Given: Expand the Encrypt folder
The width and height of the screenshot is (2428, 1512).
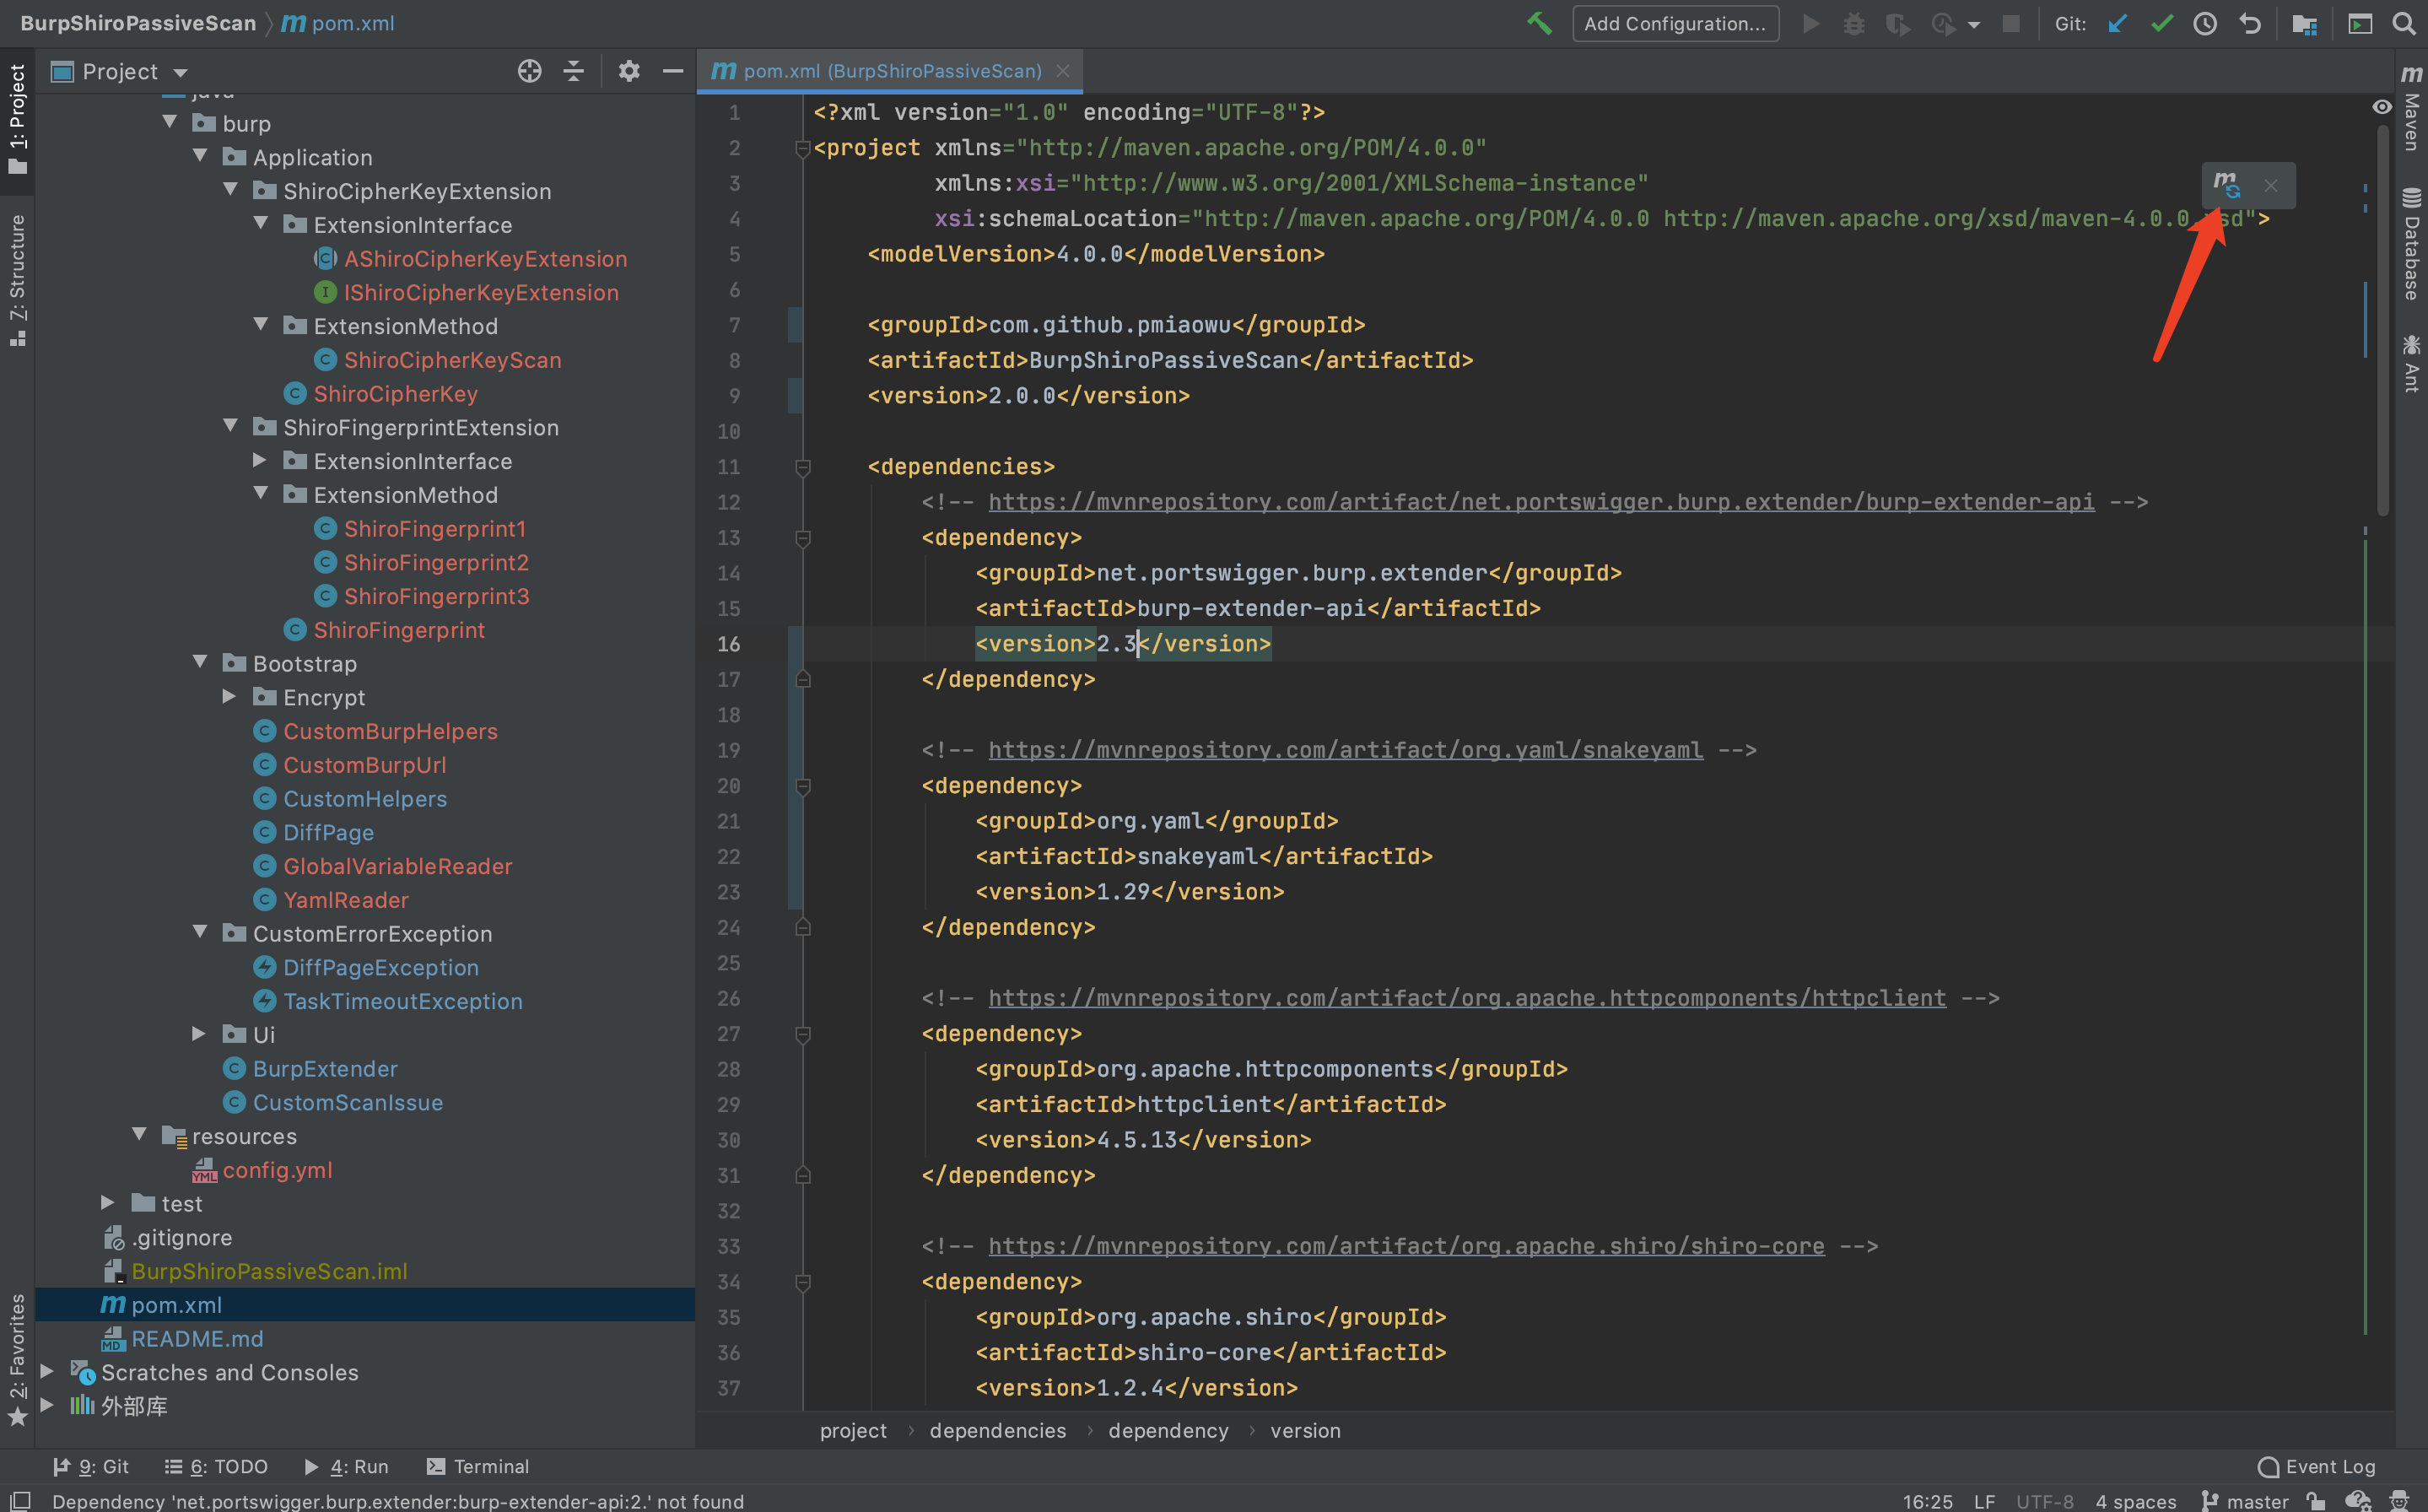Looking at the screenshot, I should click(229, 697).
